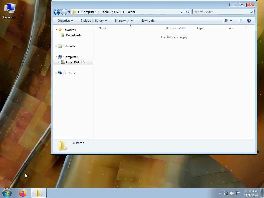
Task: Show the preview pane
Action: (240, 21)
